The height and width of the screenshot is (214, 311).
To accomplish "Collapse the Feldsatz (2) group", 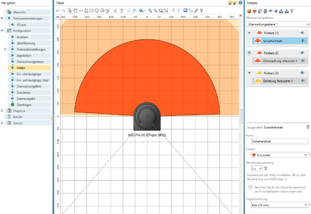I will [x=249, y=53].
